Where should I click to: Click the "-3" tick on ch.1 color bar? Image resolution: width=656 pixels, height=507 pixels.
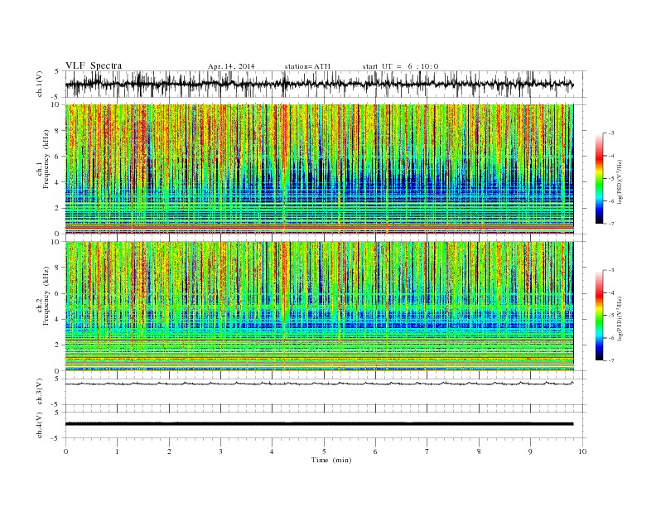[611, 133]
